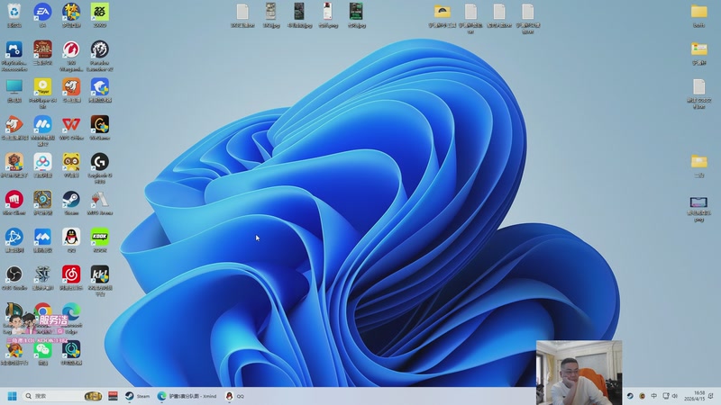Image resolution: width=721 pixels, height=405 pixels.
Task: Click the Windows Start button
Action: 13,396
